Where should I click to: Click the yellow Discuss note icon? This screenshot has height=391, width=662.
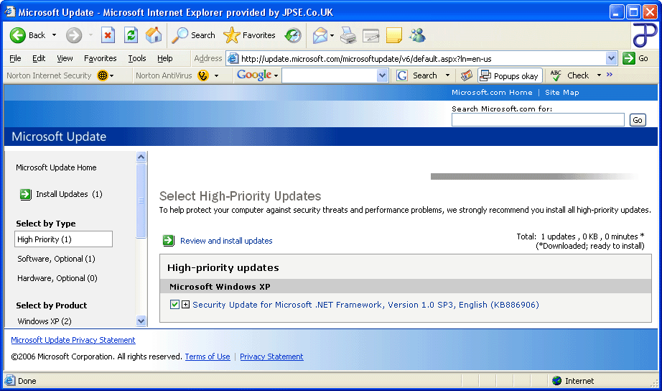pyautogui.click(x=394, y=35)
